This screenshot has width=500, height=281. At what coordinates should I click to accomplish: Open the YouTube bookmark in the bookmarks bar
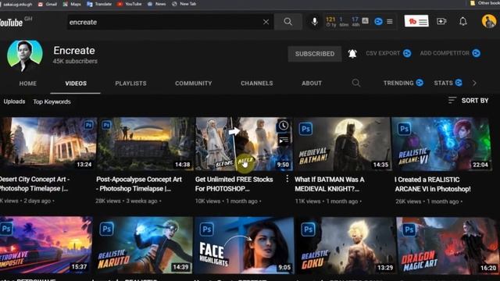129,4
